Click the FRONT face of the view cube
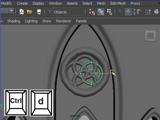160x120 pixels. click(150, 36)
